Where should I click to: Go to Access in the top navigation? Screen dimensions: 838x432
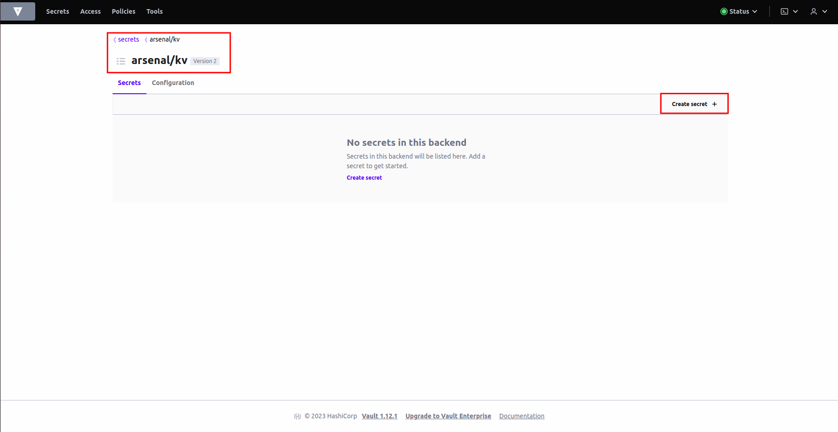pos(90,11)
